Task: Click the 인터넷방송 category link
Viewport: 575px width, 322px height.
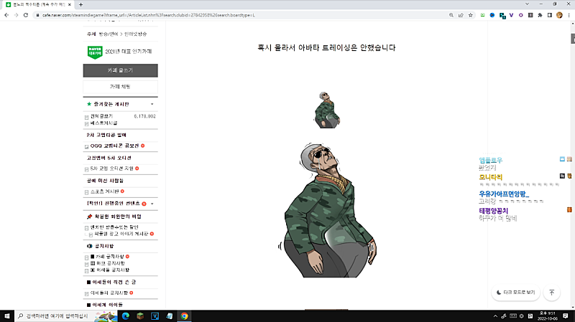Action: click(135, 34)
